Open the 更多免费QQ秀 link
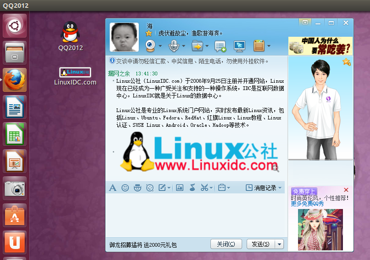 point(307,203)
